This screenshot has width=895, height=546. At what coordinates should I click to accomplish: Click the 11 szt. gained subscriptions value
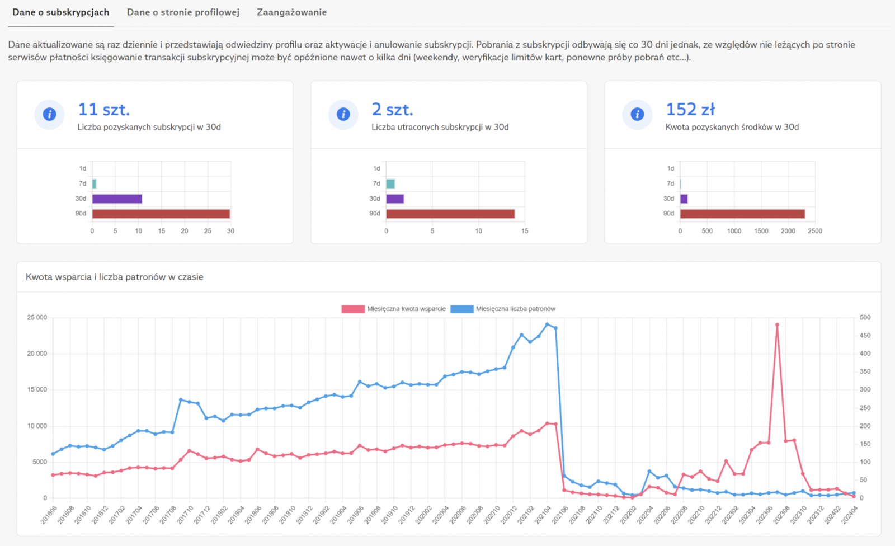pyautogui.click(x=104, y=109)
